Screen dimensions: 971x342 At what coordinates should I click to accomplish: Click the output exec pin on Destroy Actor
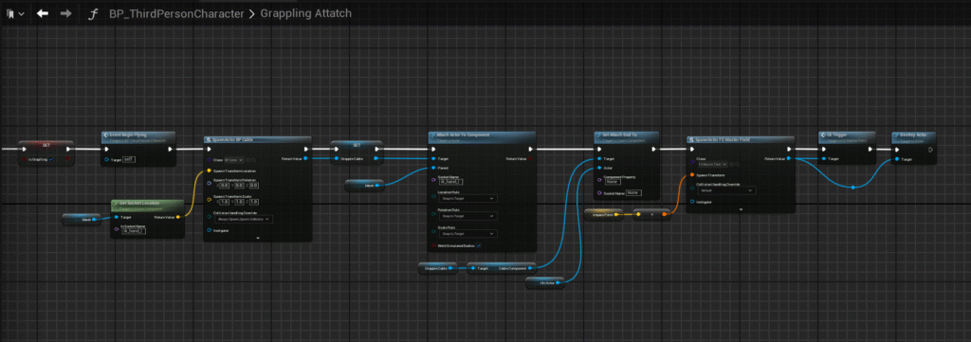tap(930, 149)
